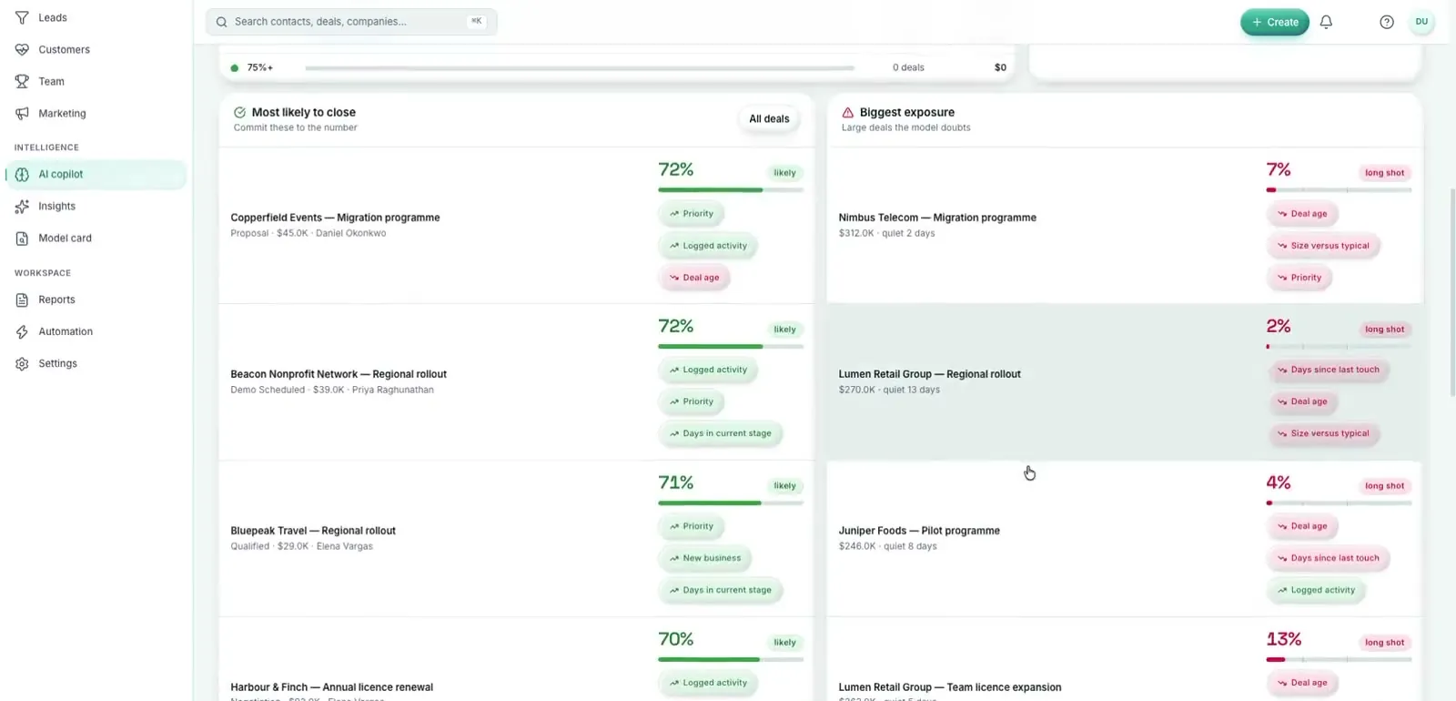Open the help question mark icon
This screenshot has height=701, width=1456.
(x=1386, y=22)
